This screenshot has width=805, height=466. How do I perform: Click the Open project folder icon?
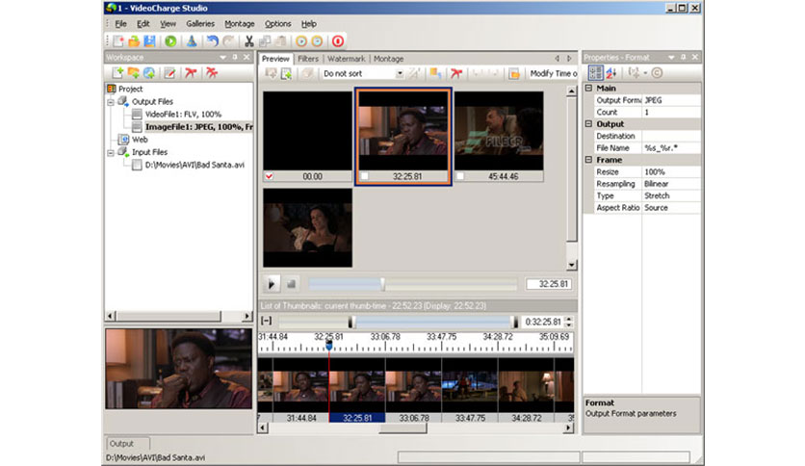(134, 41)
